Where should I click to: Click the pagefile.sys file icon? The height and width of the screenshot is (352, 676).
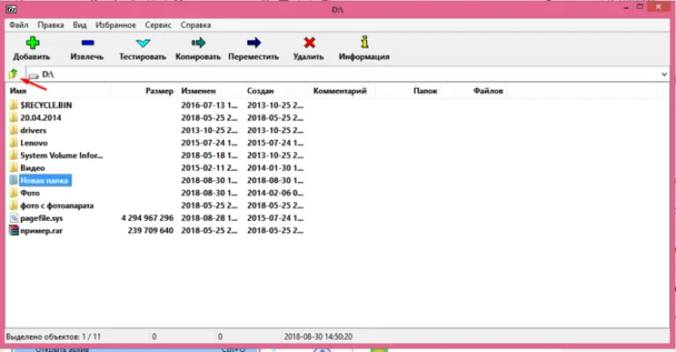14,217
